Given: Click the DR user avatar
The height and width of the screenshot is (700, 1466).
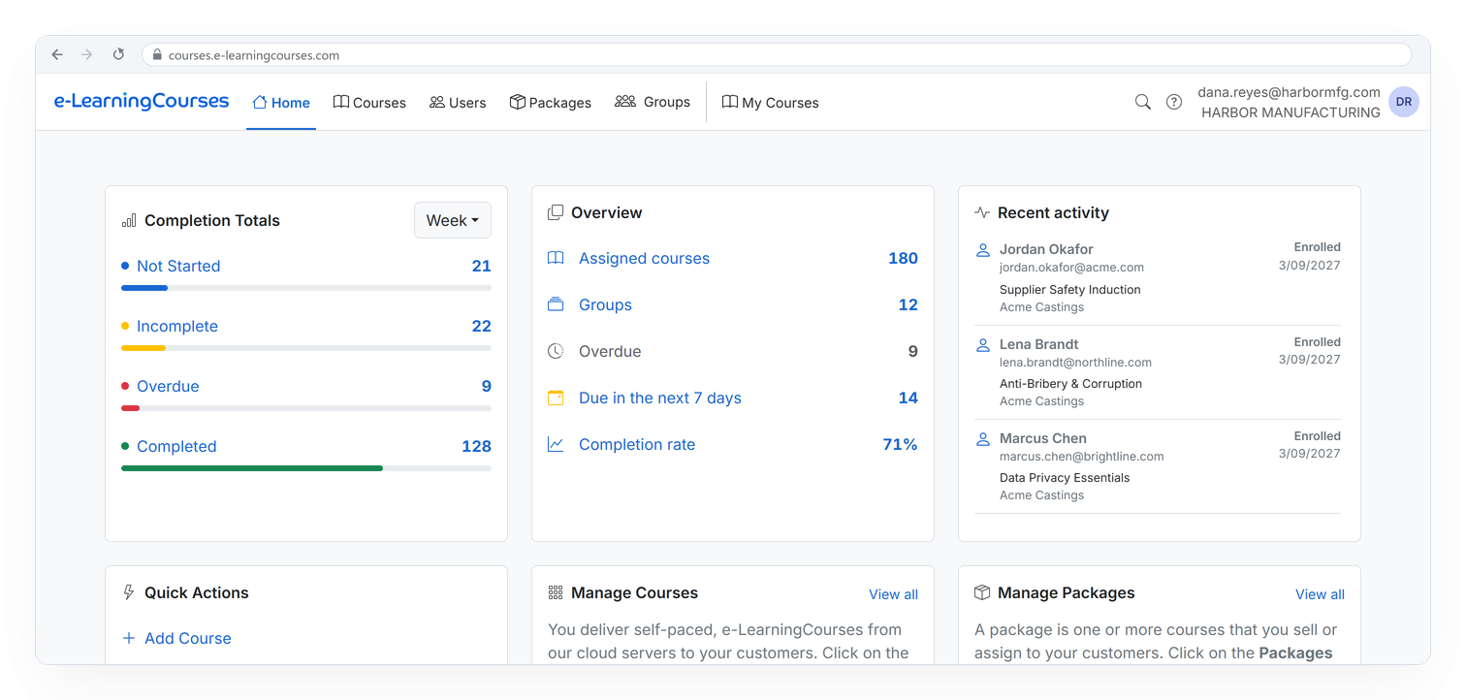Looking at the screenshot, I should tap(1404, 102).
